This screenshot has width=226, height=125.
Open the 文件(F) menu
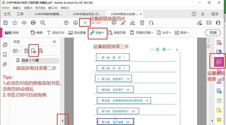coord(6,8)
